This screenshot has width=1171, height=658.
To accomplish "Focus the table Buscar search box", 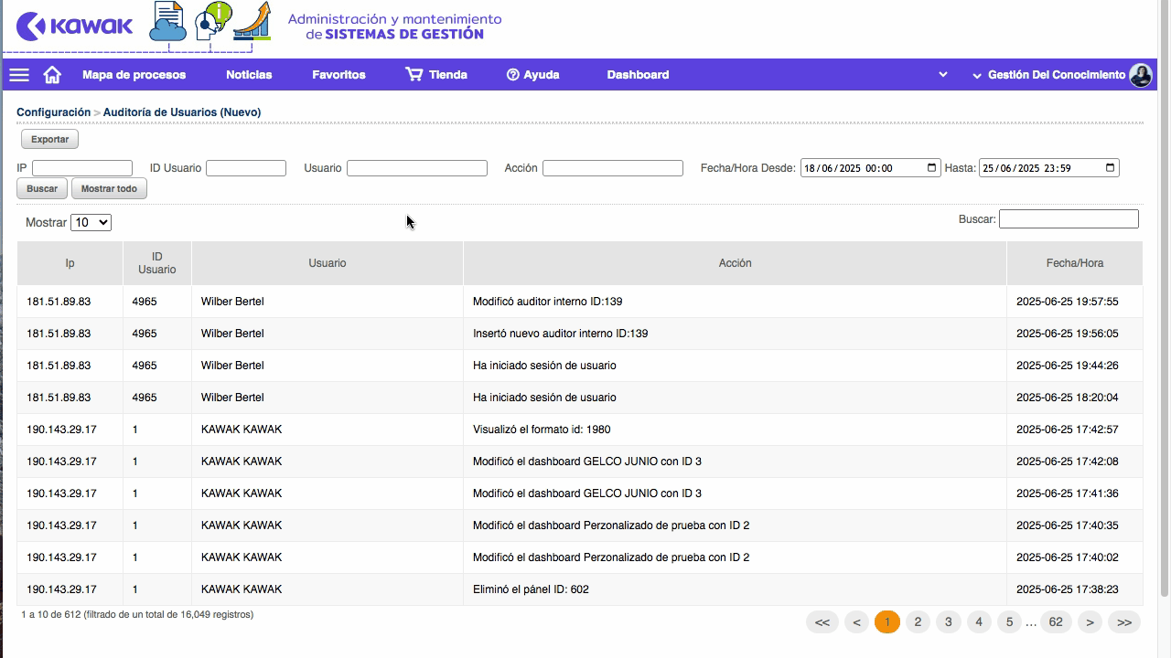I will pyautogui.click(x=1069, y=219).
